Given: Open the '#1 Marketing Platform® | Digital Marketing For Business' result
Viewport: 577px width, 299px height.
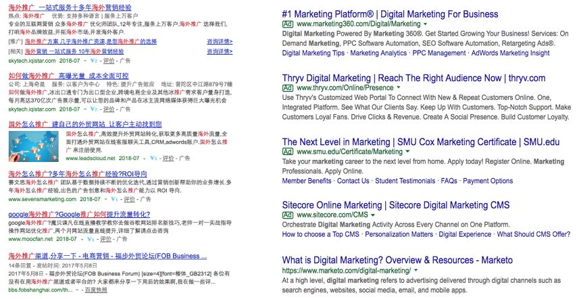Looking at the screenshot, I should coord(390,14).
